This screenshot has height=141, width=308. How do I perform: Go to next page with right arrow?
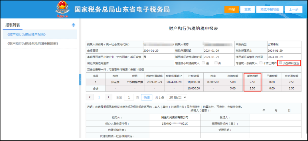[108, 97]
